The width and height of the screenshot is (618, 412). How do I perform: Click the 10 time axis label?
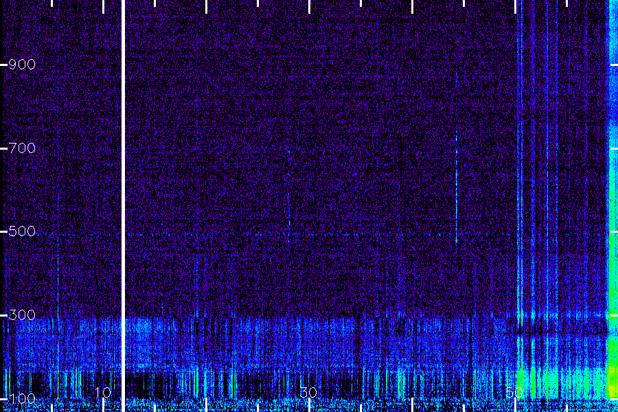click(103, 392)
